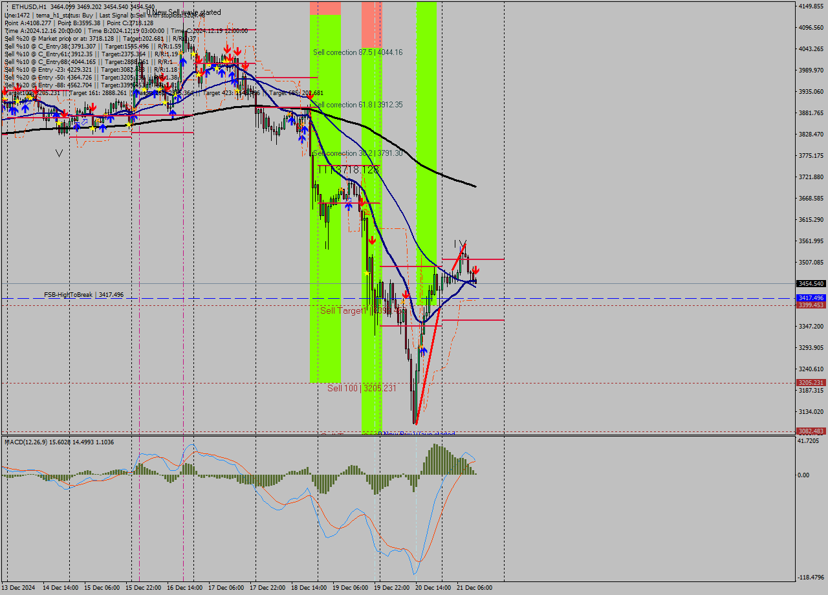Click the 3399.453 red price tag
The image size is (828, 595).
(811, 305)
